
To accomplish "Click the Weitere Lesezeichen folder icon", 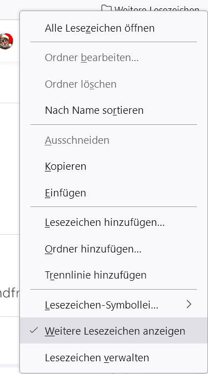I will click(106, 8).
